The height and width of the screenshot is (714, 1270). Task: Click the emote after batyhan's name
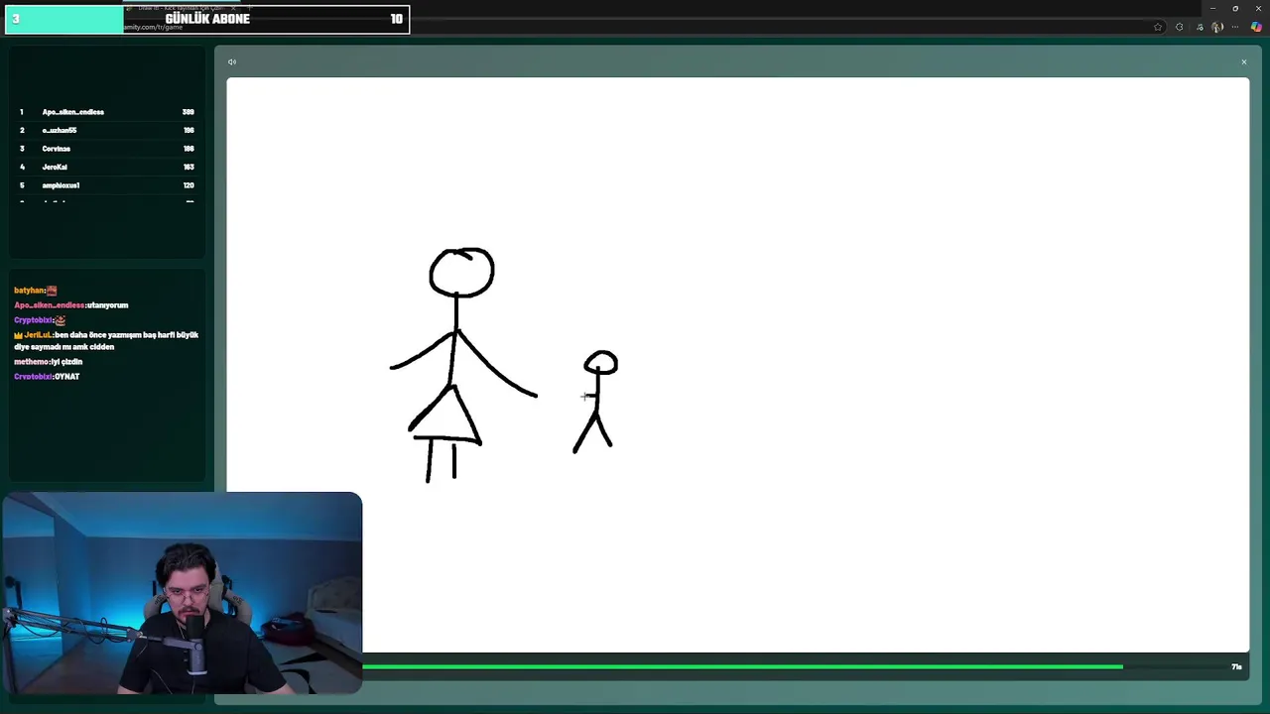[53, 291]
